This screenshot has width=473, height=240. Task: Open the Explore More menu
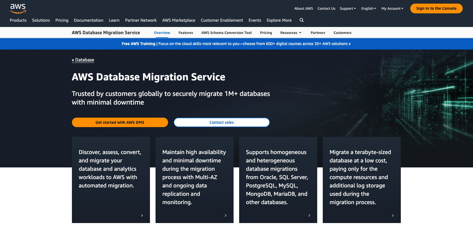coord(279,20)
